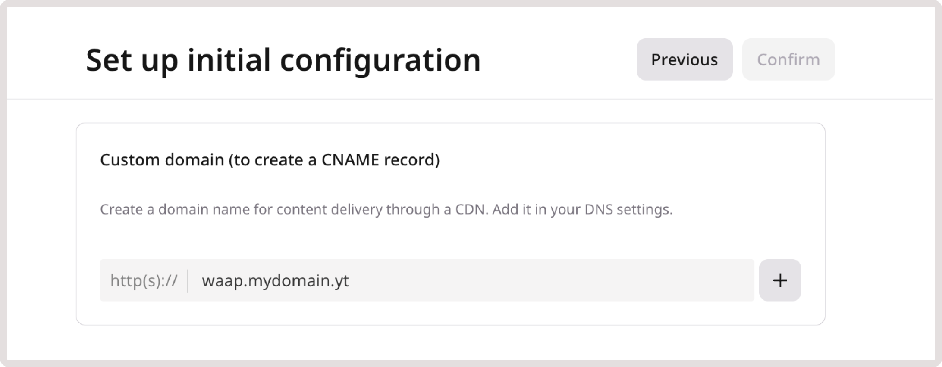The height and width of the screenshot is (367, 942).
Task: Confirm the initial configuration
Action: (x=788, y=60)
